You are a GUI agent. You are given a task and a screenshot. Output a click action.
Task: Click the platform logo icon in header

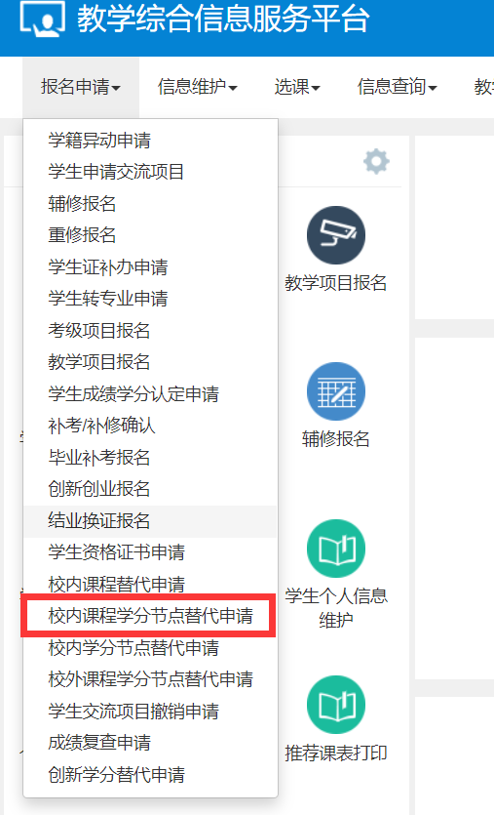click(43, 20)
